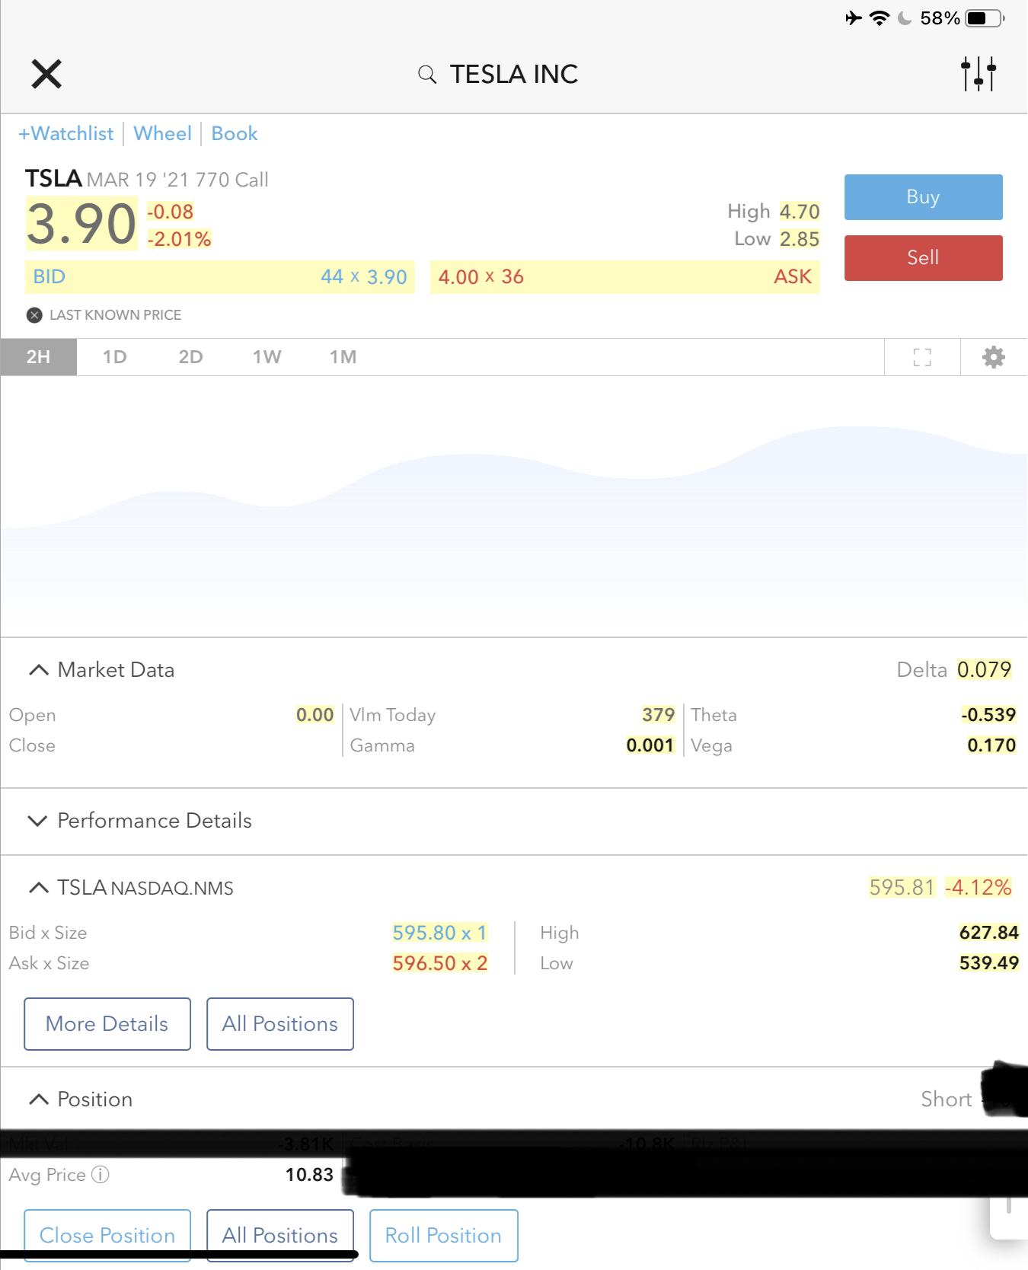The width and height of the screenshot is (1028, 1270).
Task: Tap the stock change -4.12%
Action: 979,888
